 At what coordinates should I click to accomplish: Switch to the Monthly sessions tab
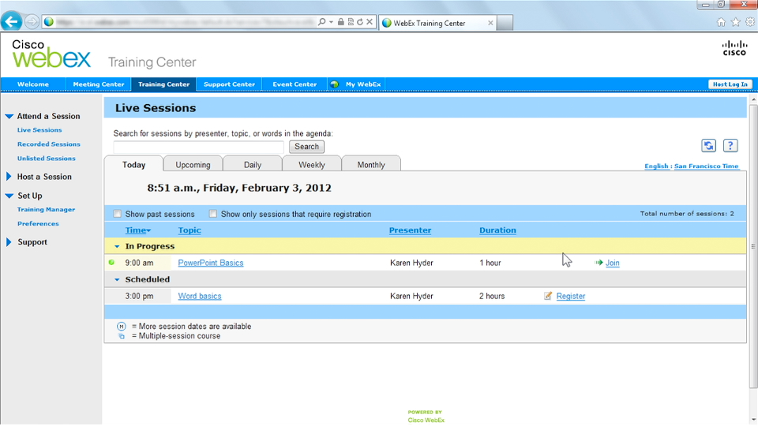pyautogui.click(x=371, y=165)
